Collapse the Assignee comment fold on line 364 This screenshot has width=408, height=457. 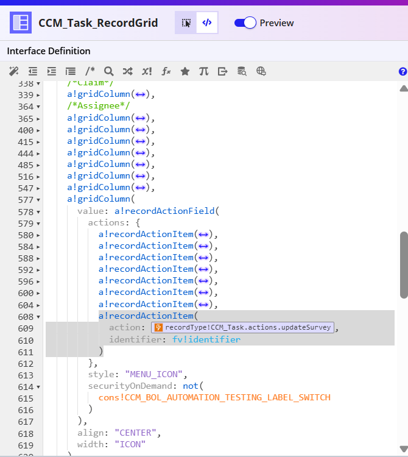tap(38, 107)
